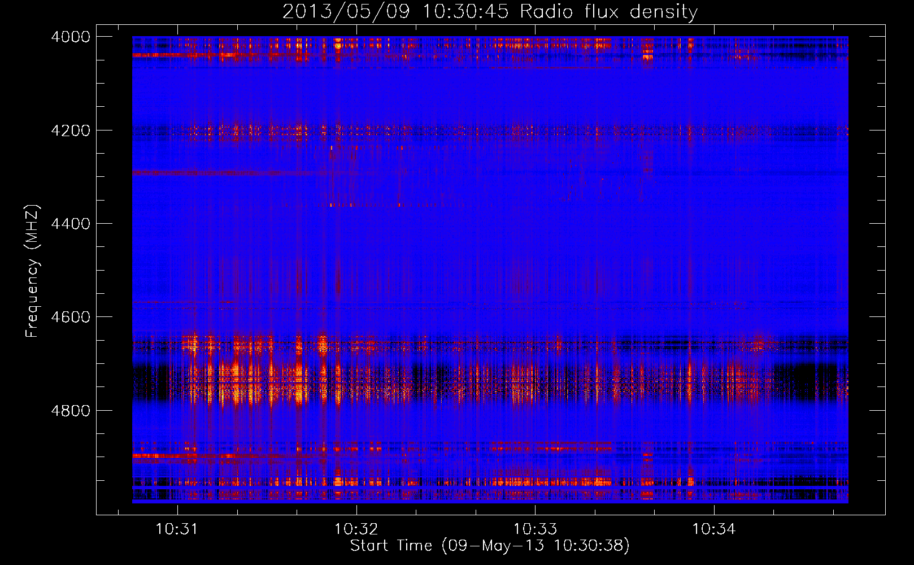Click the 10:34 time axis label
The image size is (914, 565).
tap(714, 529)
